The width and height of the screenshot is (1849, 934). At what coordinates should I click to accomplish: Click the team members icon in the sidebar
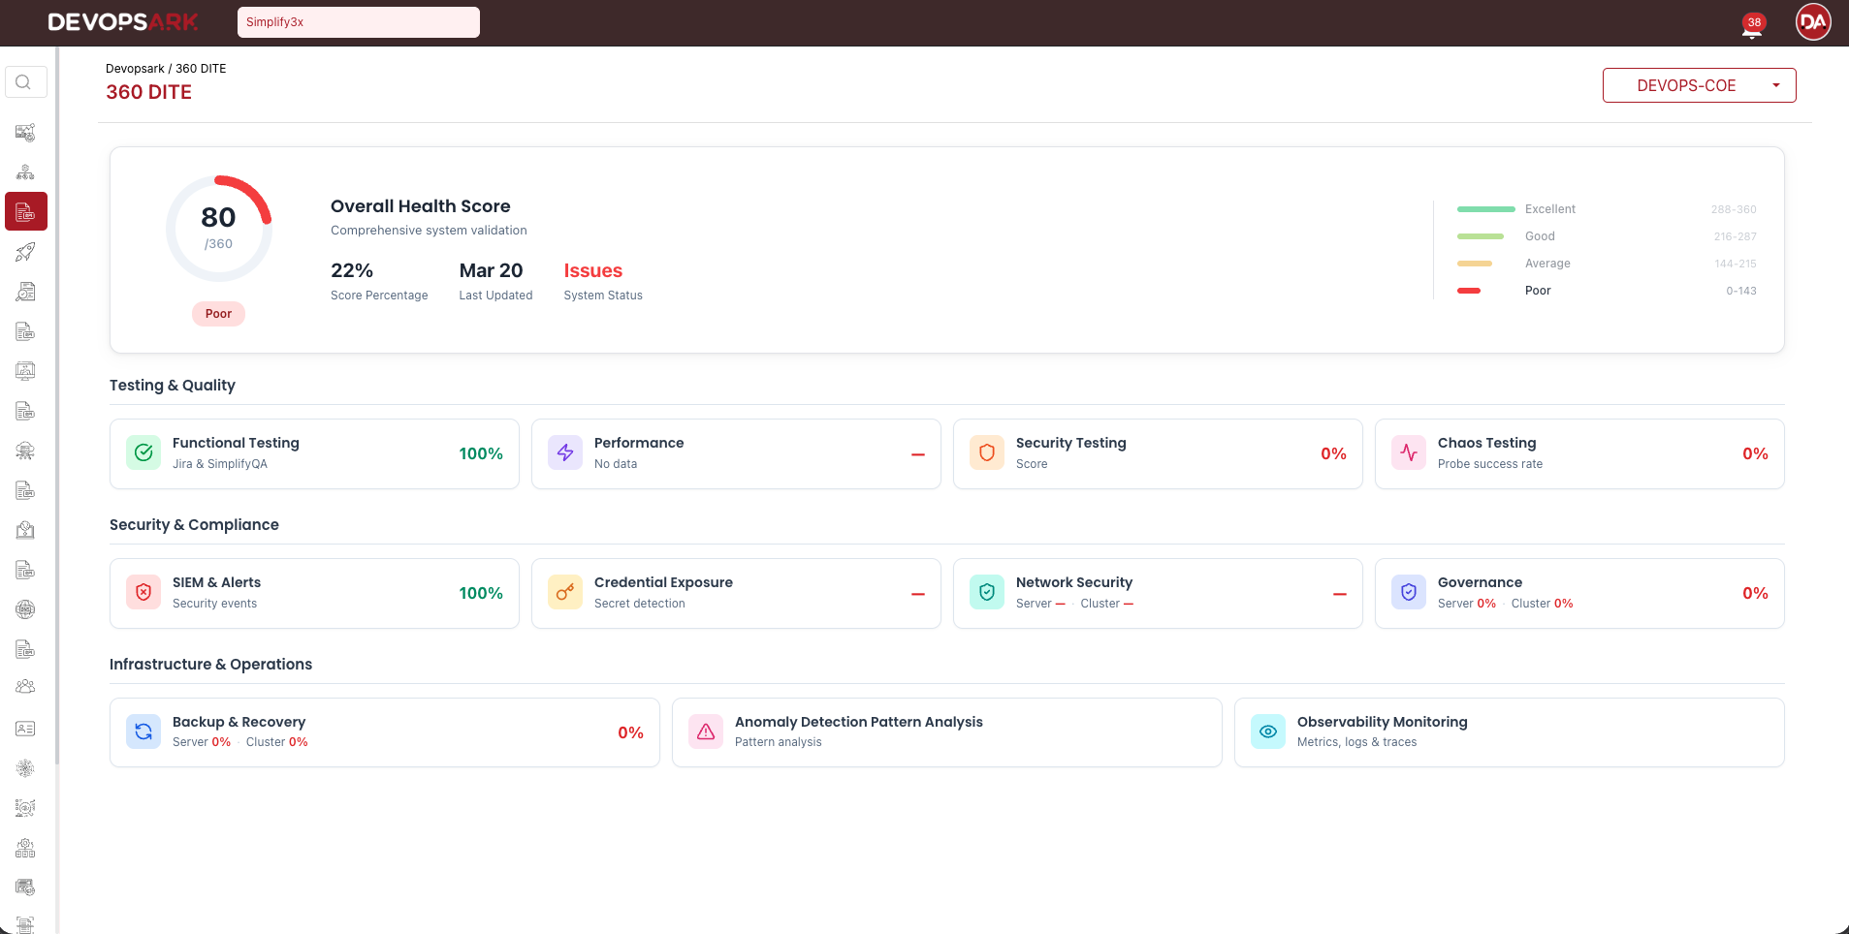click(x=25, y=685)
